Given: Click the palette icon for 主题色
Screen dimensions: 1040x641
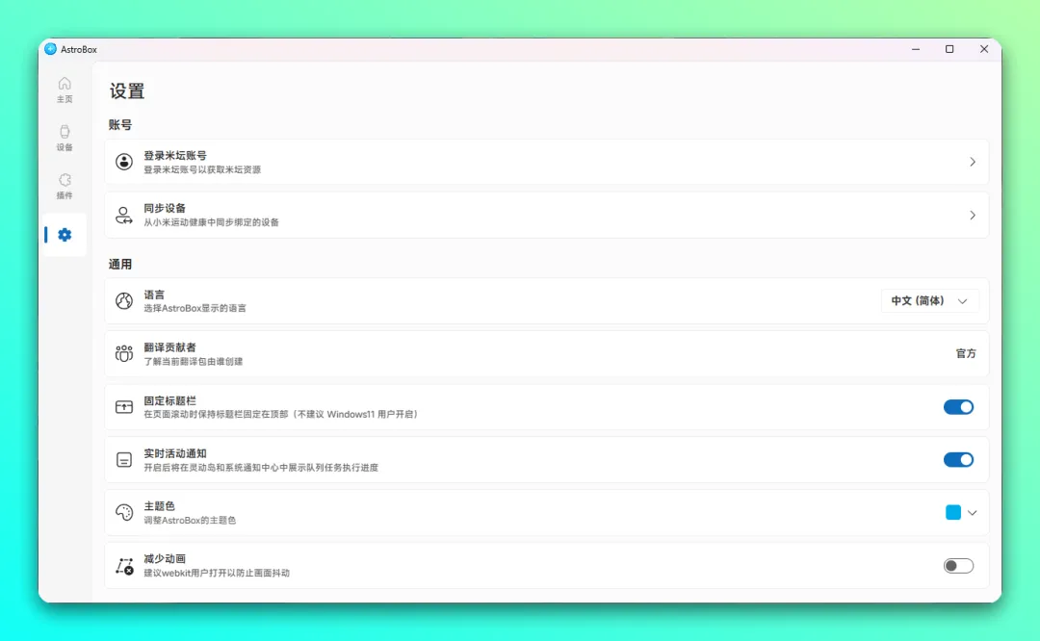Looking at the screenshot, I should (x=124, y=512).
